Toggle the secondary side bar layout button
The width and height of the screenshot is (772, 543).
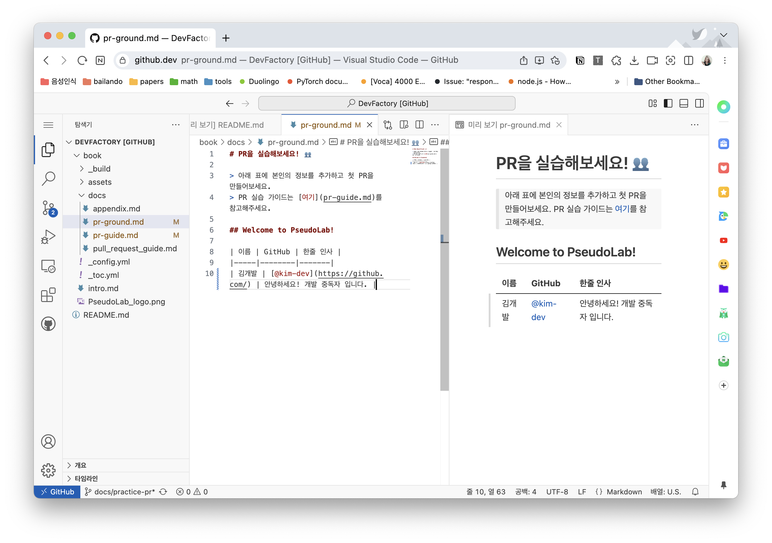pyautogui.click(x=700, y=103)
